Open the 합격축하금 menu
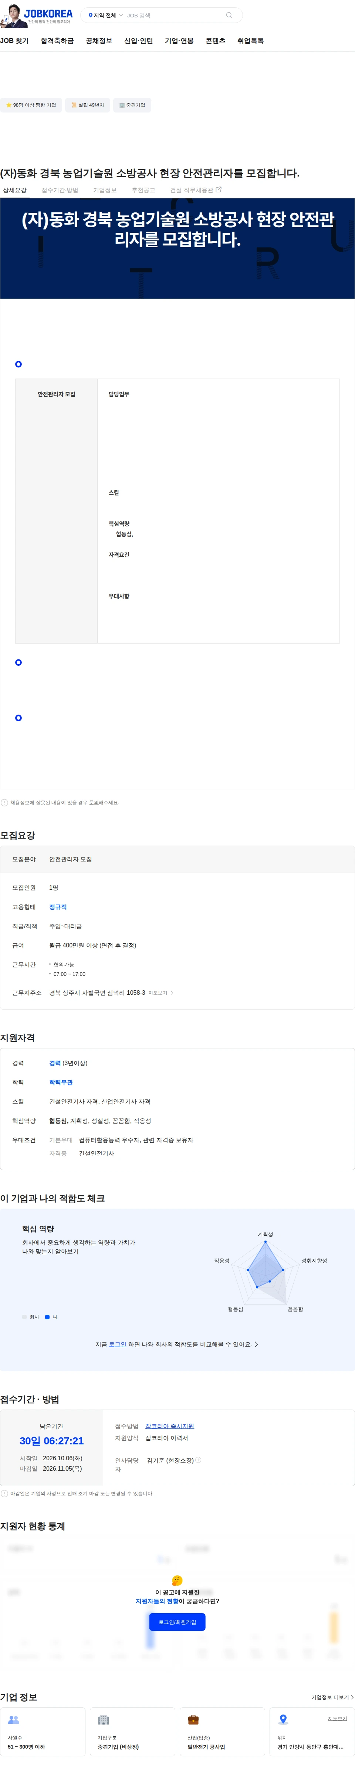The width and height of the screenshot is (355, 1773). [x=57, y=41]
